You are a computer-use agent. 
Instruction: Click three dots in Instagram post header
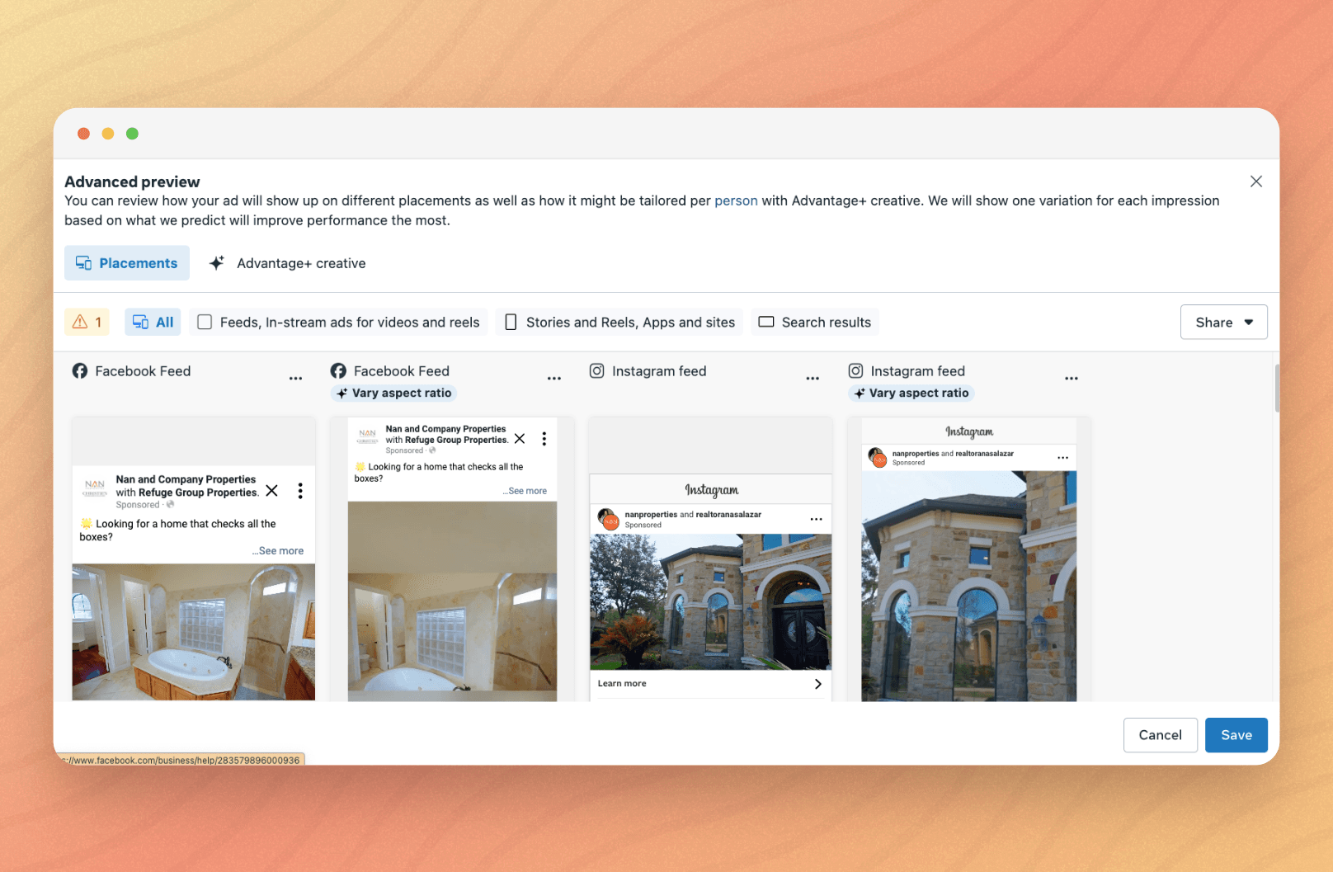pos(816,519)
